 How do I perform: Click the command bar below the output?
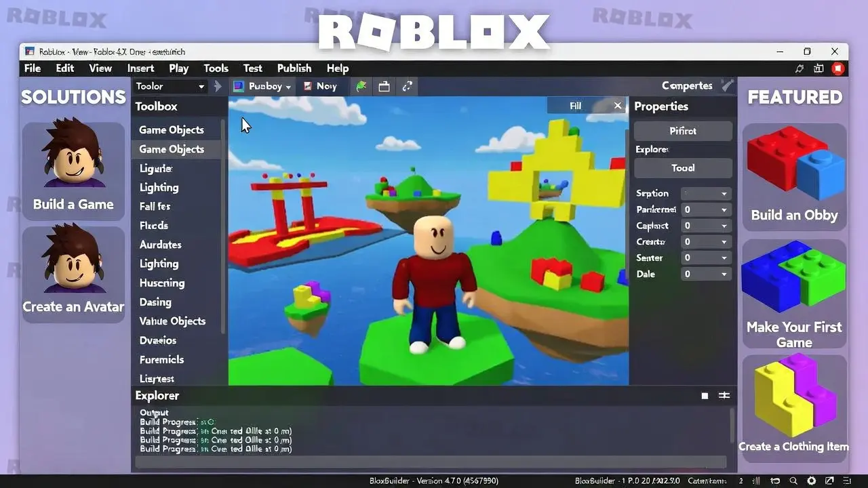tap(431, 462)
